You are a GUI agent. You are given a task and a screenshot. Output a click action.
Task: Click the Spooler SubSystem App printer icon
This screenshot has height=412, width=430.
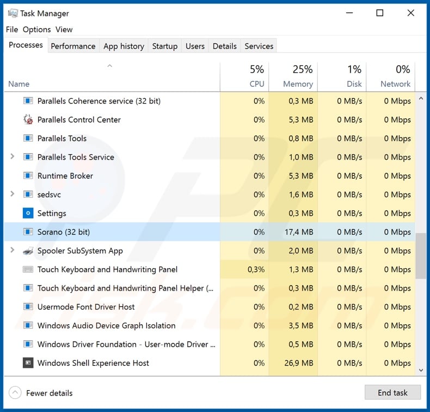click(28, 251)
